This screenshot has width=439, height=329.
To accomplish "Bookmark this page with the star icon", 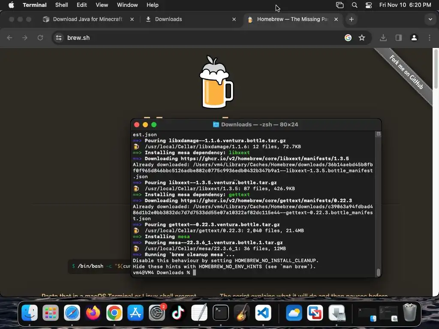I will click(x=362, y=38).
